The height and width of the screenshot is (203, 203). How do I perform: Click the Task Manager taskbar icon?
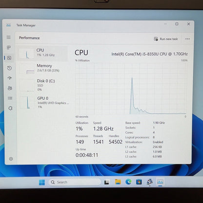click(x=160, y=182)
